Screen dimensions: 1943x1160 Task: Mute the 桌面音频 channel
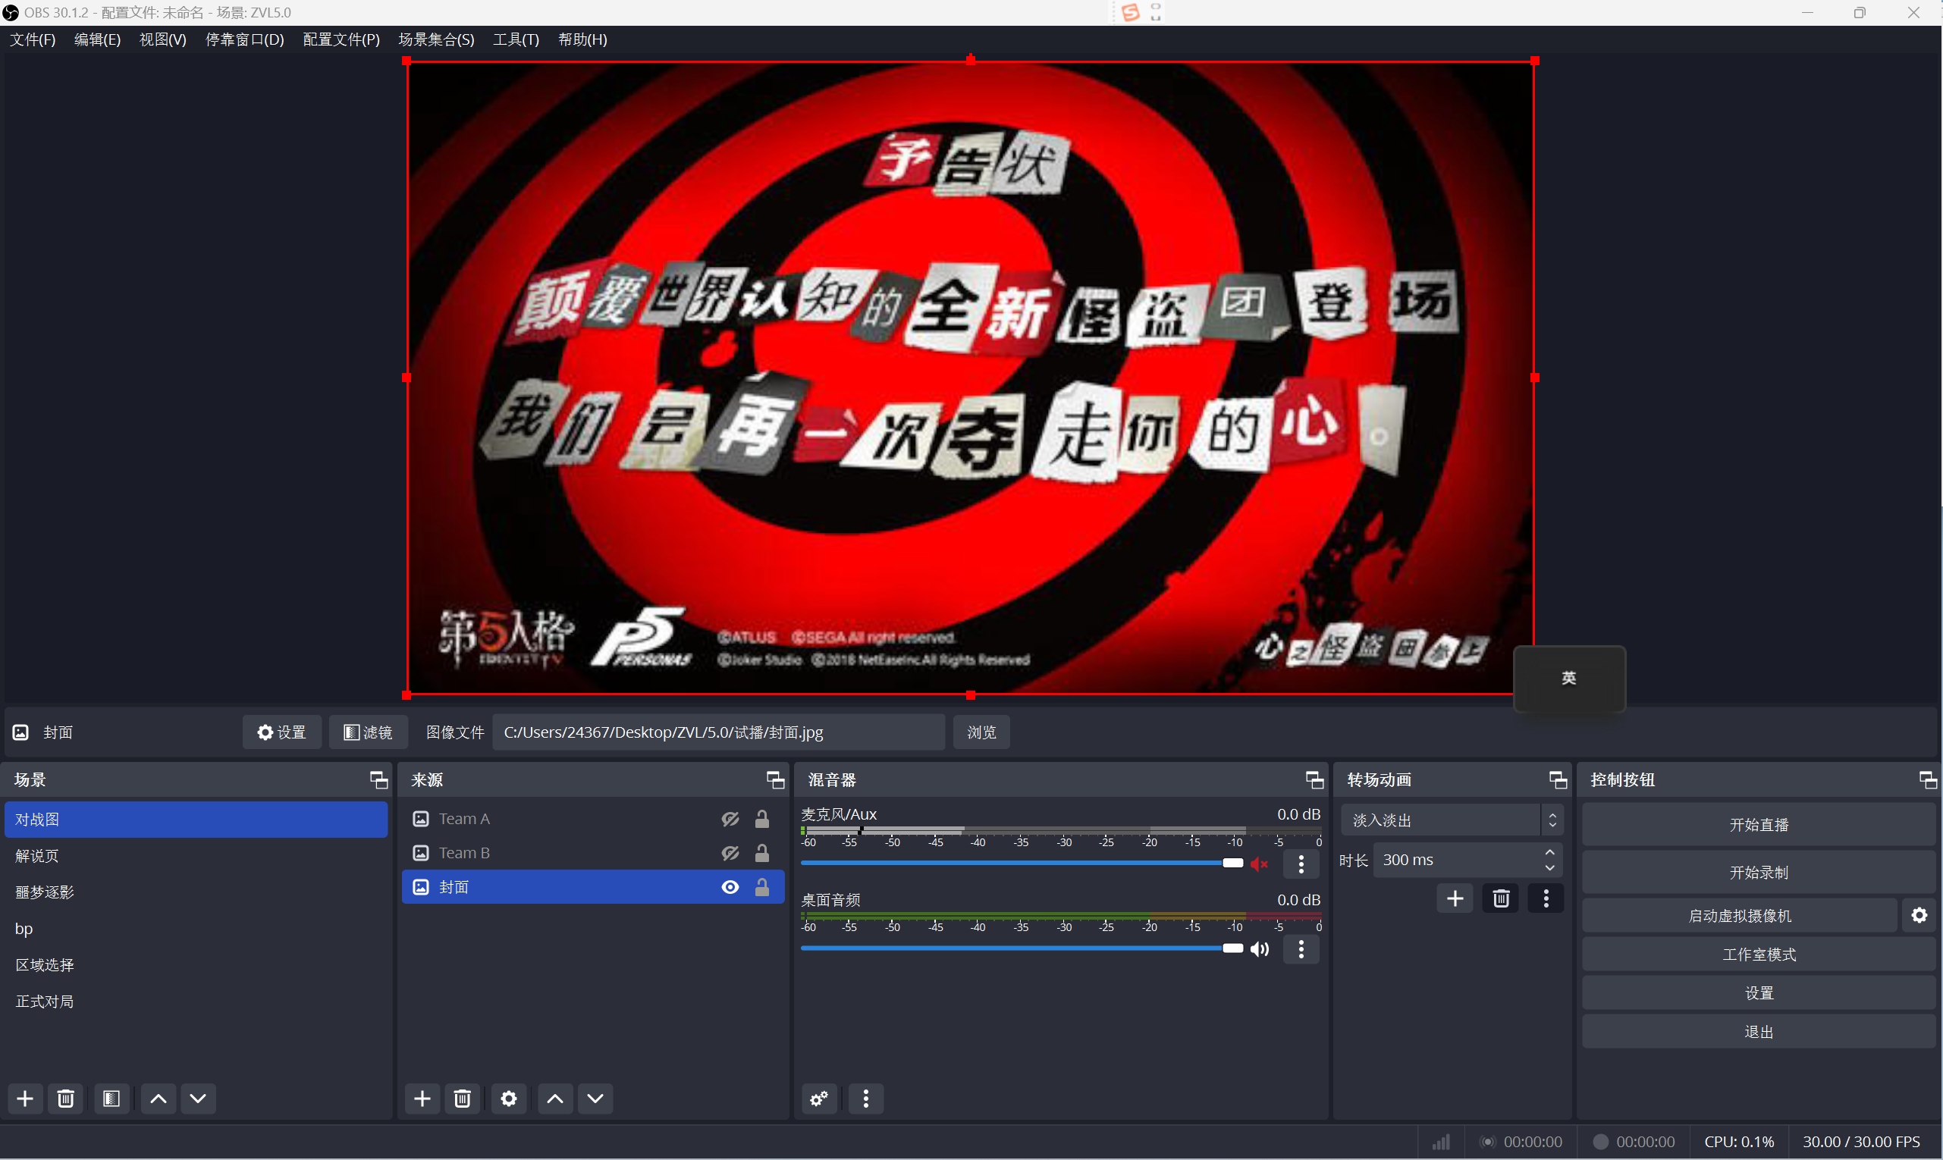[x=1259, y=949]
